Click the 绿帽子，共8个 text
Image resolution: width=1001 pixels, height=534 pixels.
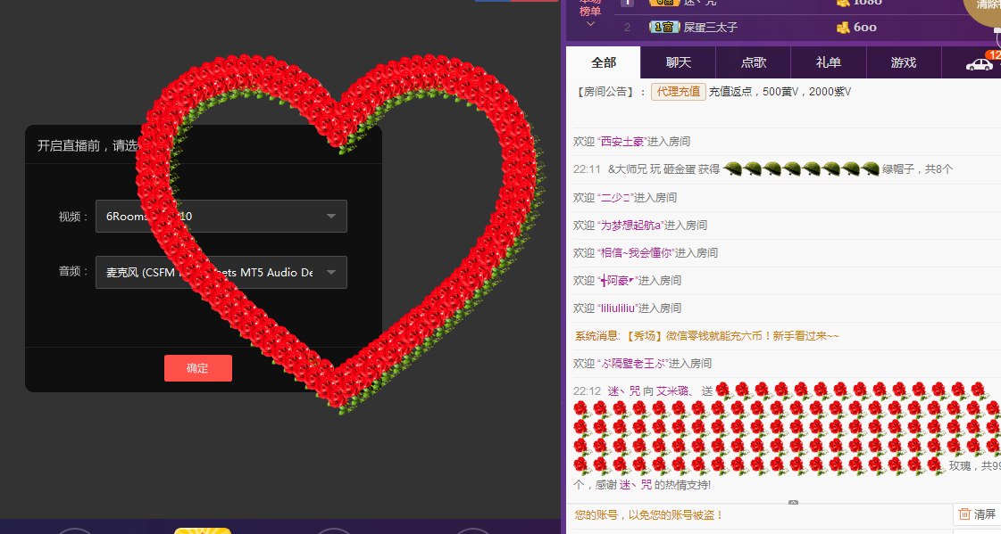(917, 169)
